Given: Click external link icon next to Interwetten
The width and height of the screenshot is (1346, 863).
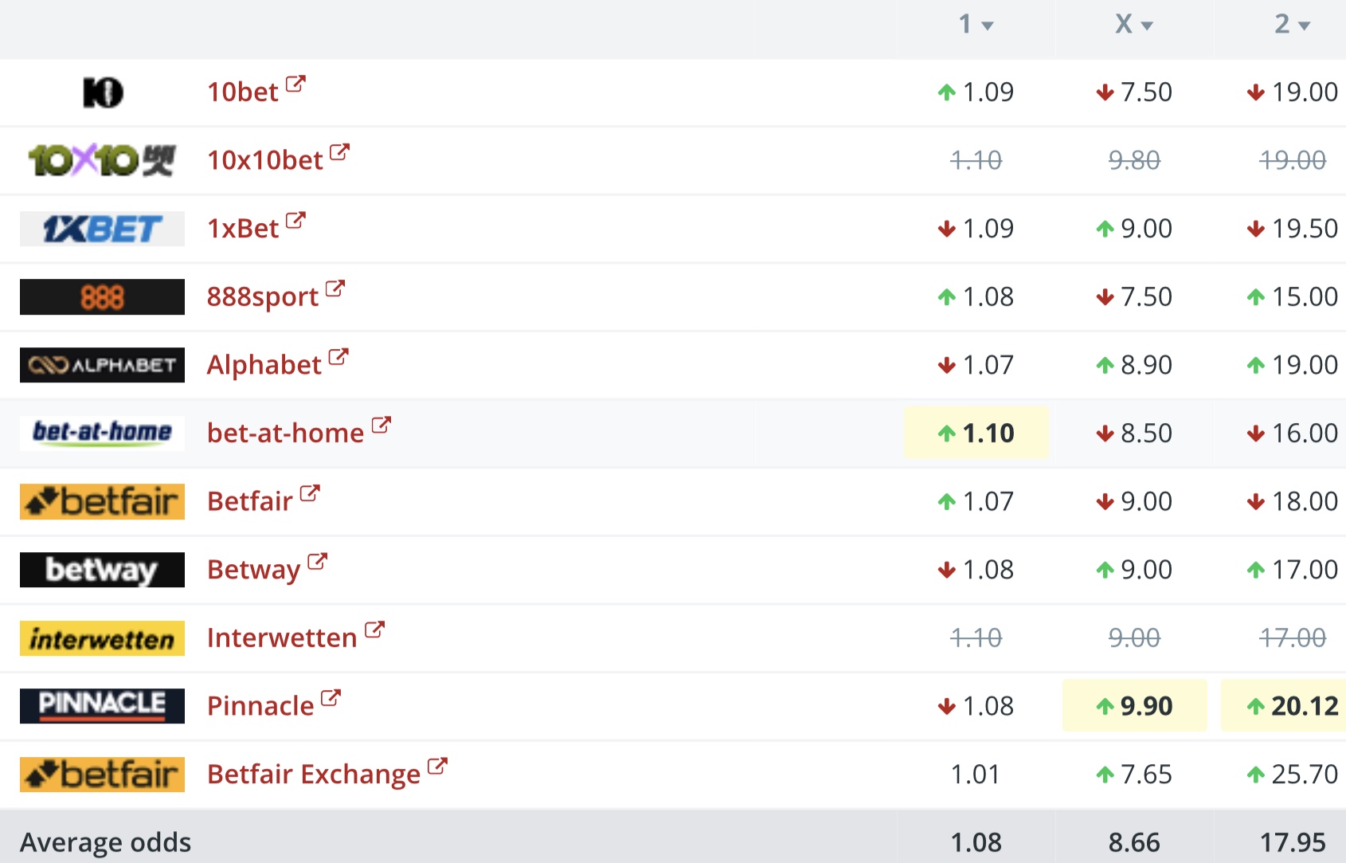Looking at the screenshot, I should point(374,630).
